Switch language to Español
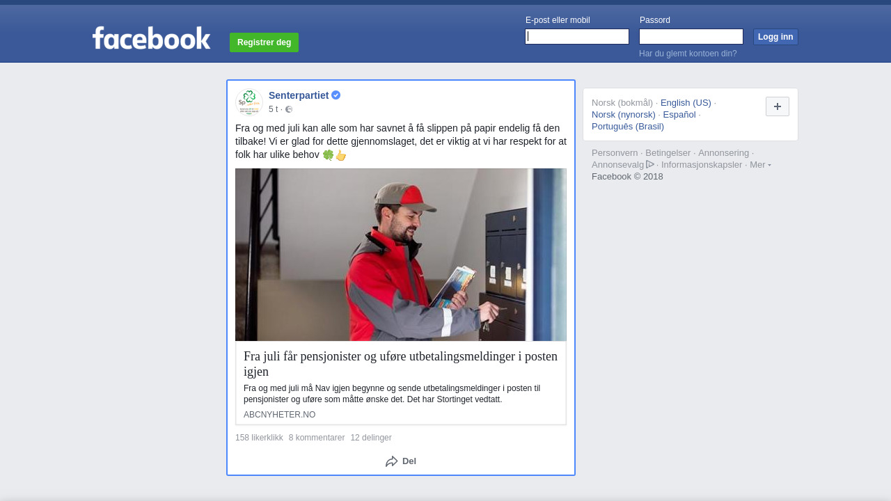 coord(679,115)
